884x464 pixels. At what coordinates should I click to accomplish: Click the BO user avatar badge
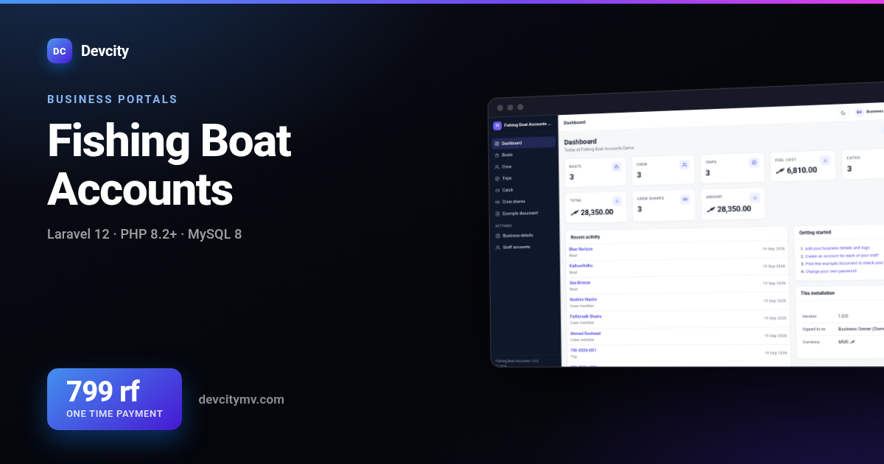[859, 112]
